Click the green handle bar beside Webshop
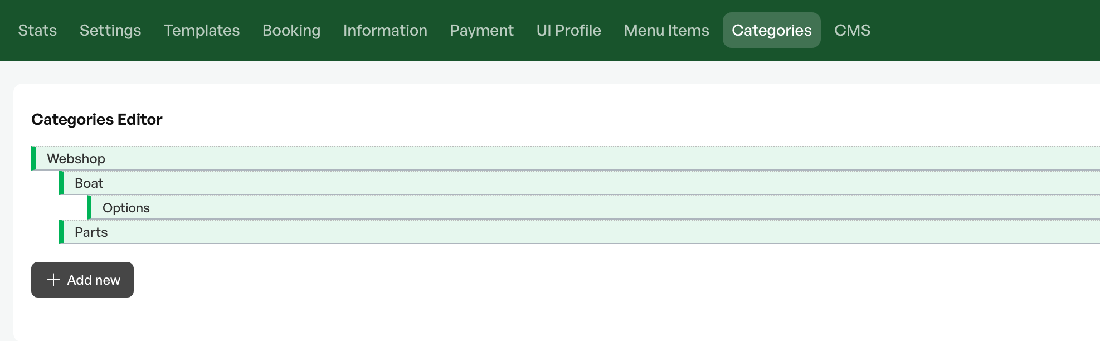The image size is (1100, 341). (x=33, y=158)
